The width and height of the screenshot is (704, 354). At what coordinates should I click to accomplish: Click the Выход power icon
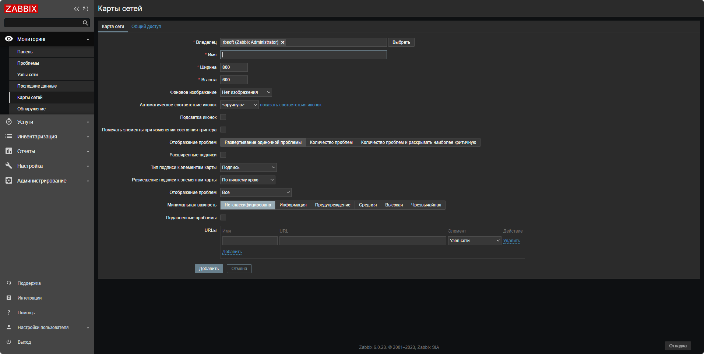click(9, 342)
